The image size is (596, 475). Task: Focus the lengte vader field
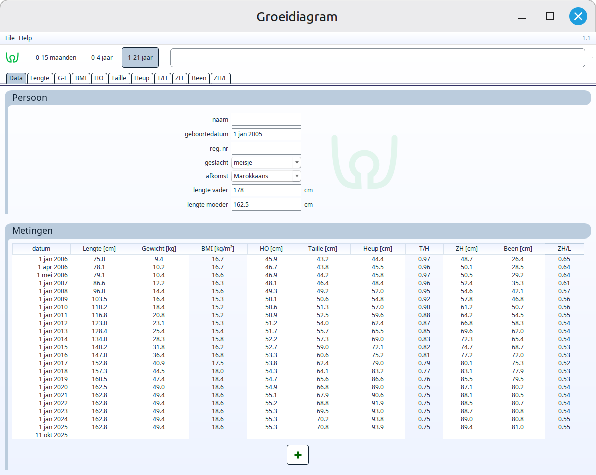pos(266,190)
